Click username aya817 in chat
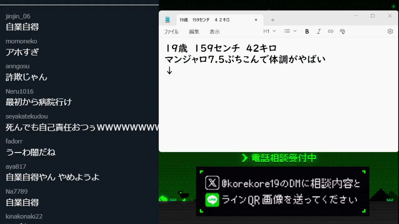 [16, 166]
